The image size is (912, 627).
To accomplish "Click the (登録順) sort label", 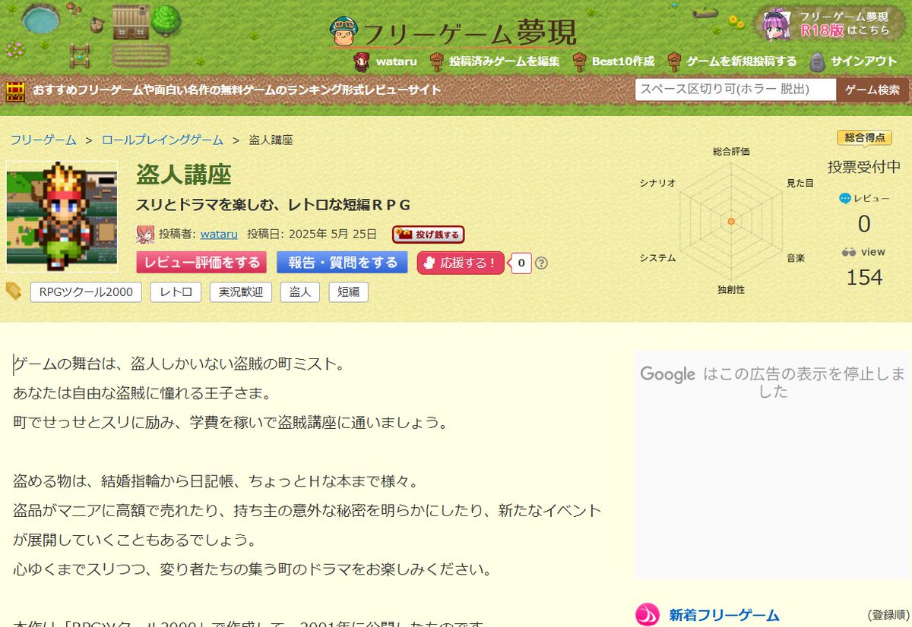I will (x=888, y=616).
